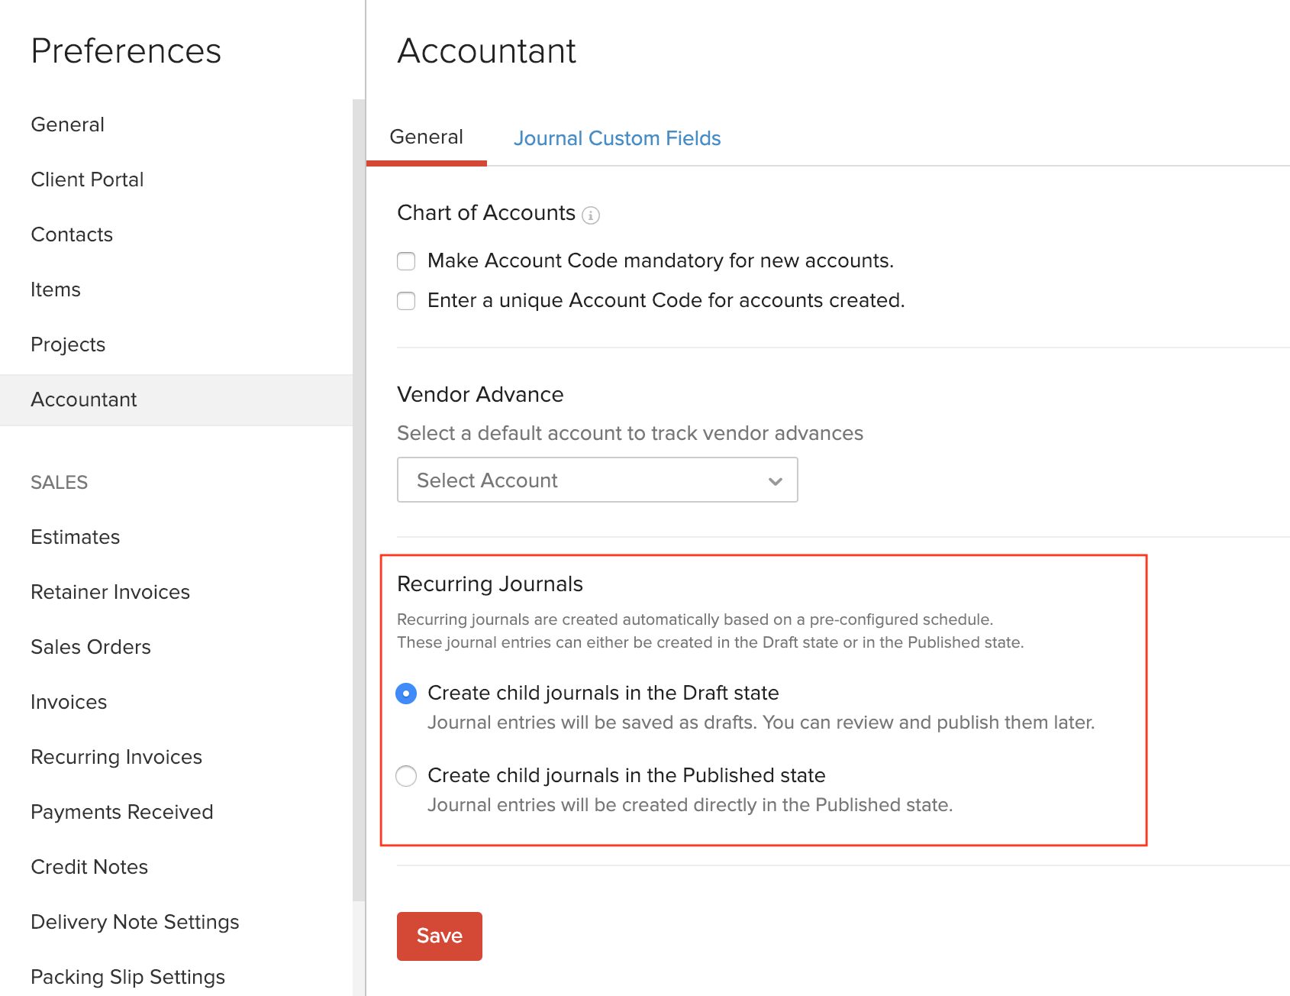Image resolution: width=1290 pixels, height=996 pixels.
Task: Open Contacts preferences
Action: (72, 234)
